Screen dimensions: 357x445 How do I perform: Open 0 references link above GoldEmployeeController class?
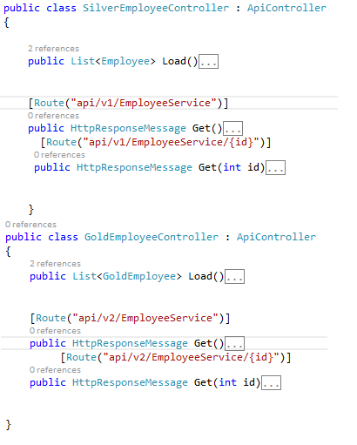pyautogui.click(x=30, y=225)
